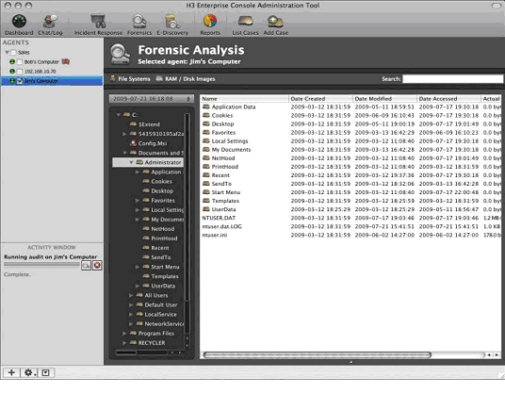Click green status icon for 192.168.10.70
This screenshot has width=505, height=394.
[12, 72]
